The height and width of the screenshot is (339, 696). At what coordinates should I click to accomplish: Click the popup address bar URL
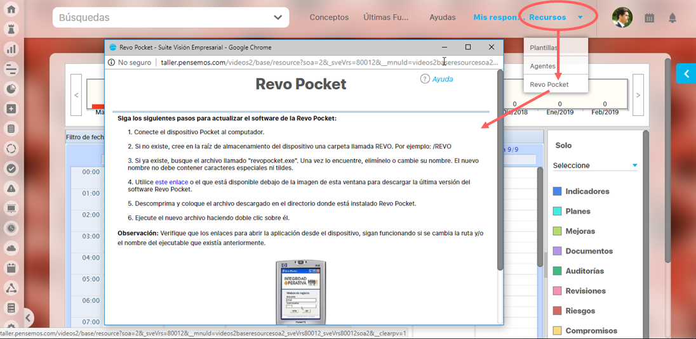329,63
